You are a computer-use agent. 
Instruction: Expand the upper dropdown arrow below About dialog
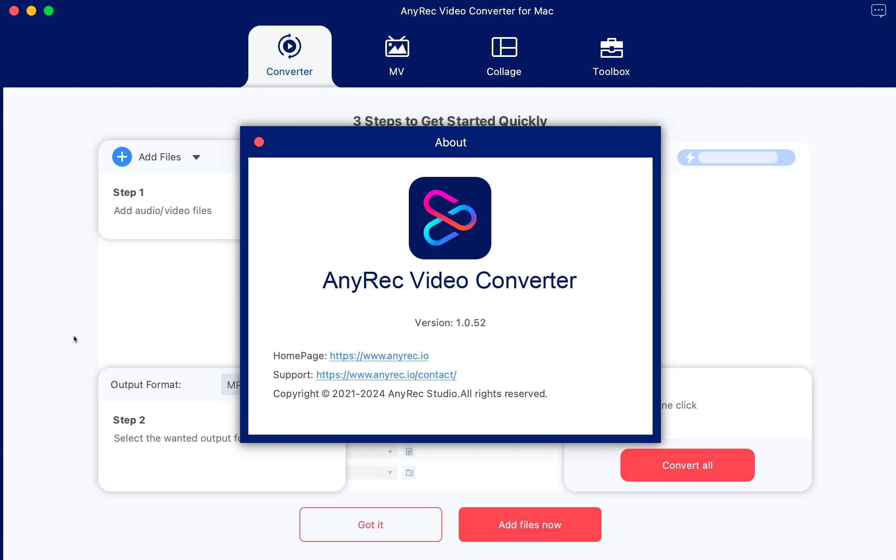(390, 452)
